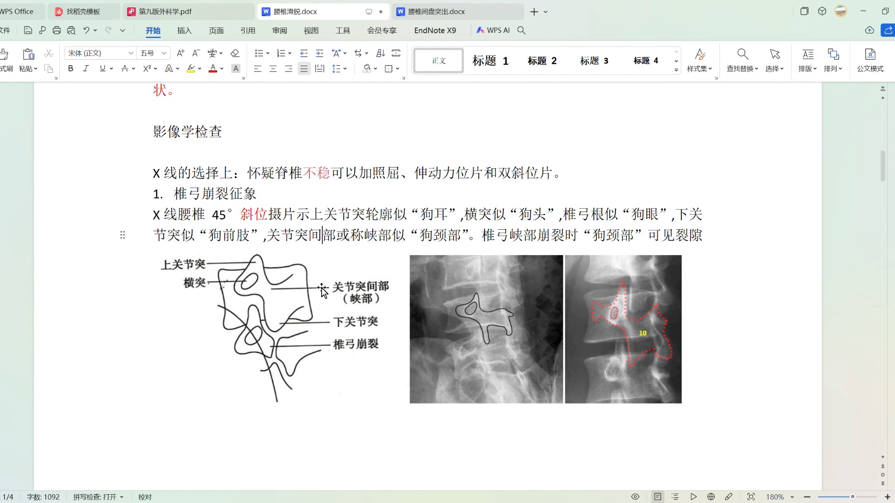Viewport: 895px width, 503px height.
Task: Open the Find and Replace (查找替换) tool
Action: (742, 61)
